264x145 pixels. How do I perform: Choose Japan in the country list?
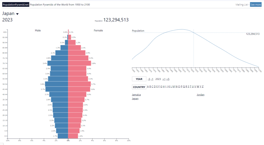(135, 99)
